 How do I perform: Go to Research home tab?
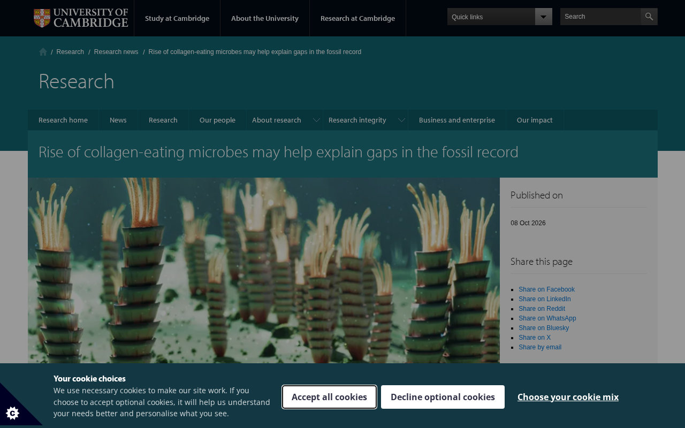63,120
